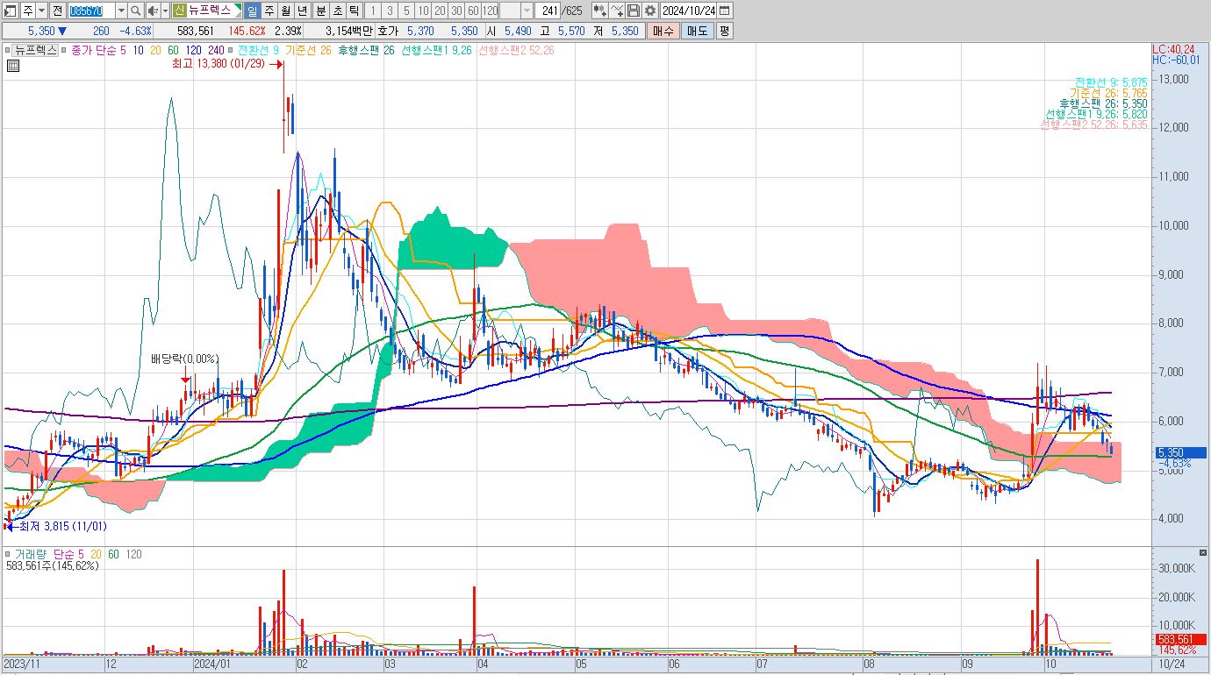Select interval preset 1
This screenshot has height=675, width=1211.
[373, 11]
